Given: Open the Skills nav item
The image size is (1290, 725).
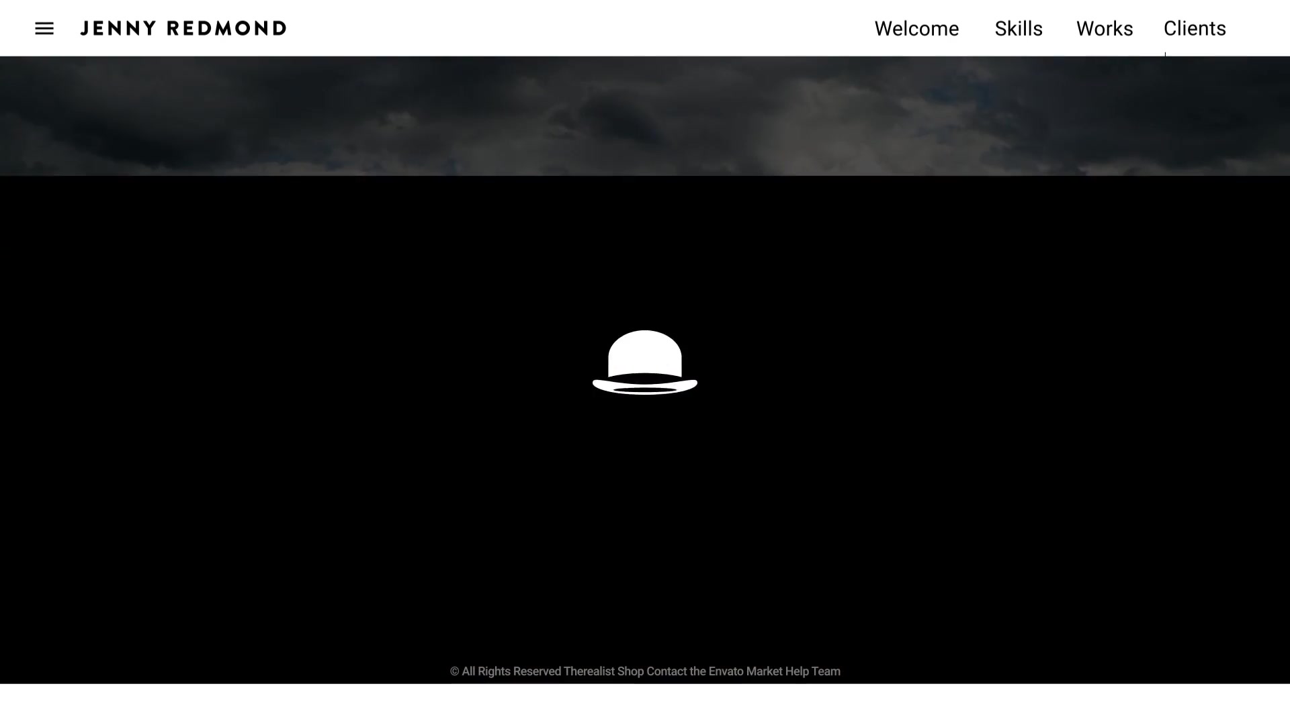Looking at the screenshot, I should pos(1019,29).
